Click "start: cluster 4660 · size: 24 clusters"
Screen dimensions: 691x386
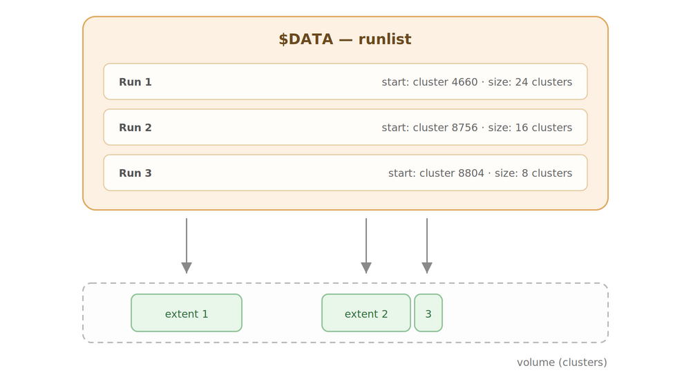[477, 82]
